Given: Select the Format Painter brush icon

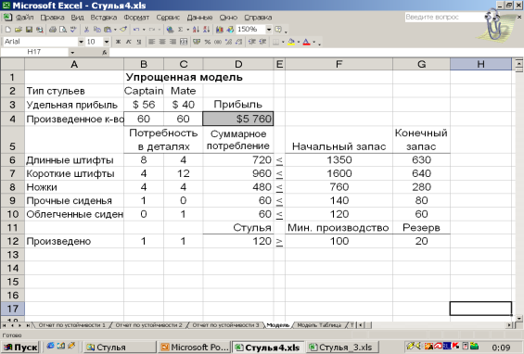Looking at the screenshot, I should [x=123, y=30].
